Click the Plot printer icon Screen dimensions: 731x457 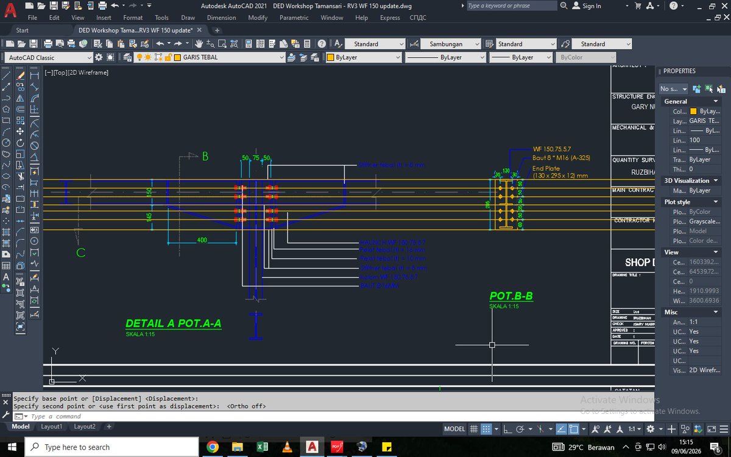point(48,44)
